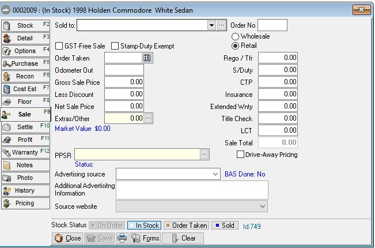The height and width of the screenshot is (248, 375).
Task: Click the Insurance amount field
Action: (x=278, y=95)
